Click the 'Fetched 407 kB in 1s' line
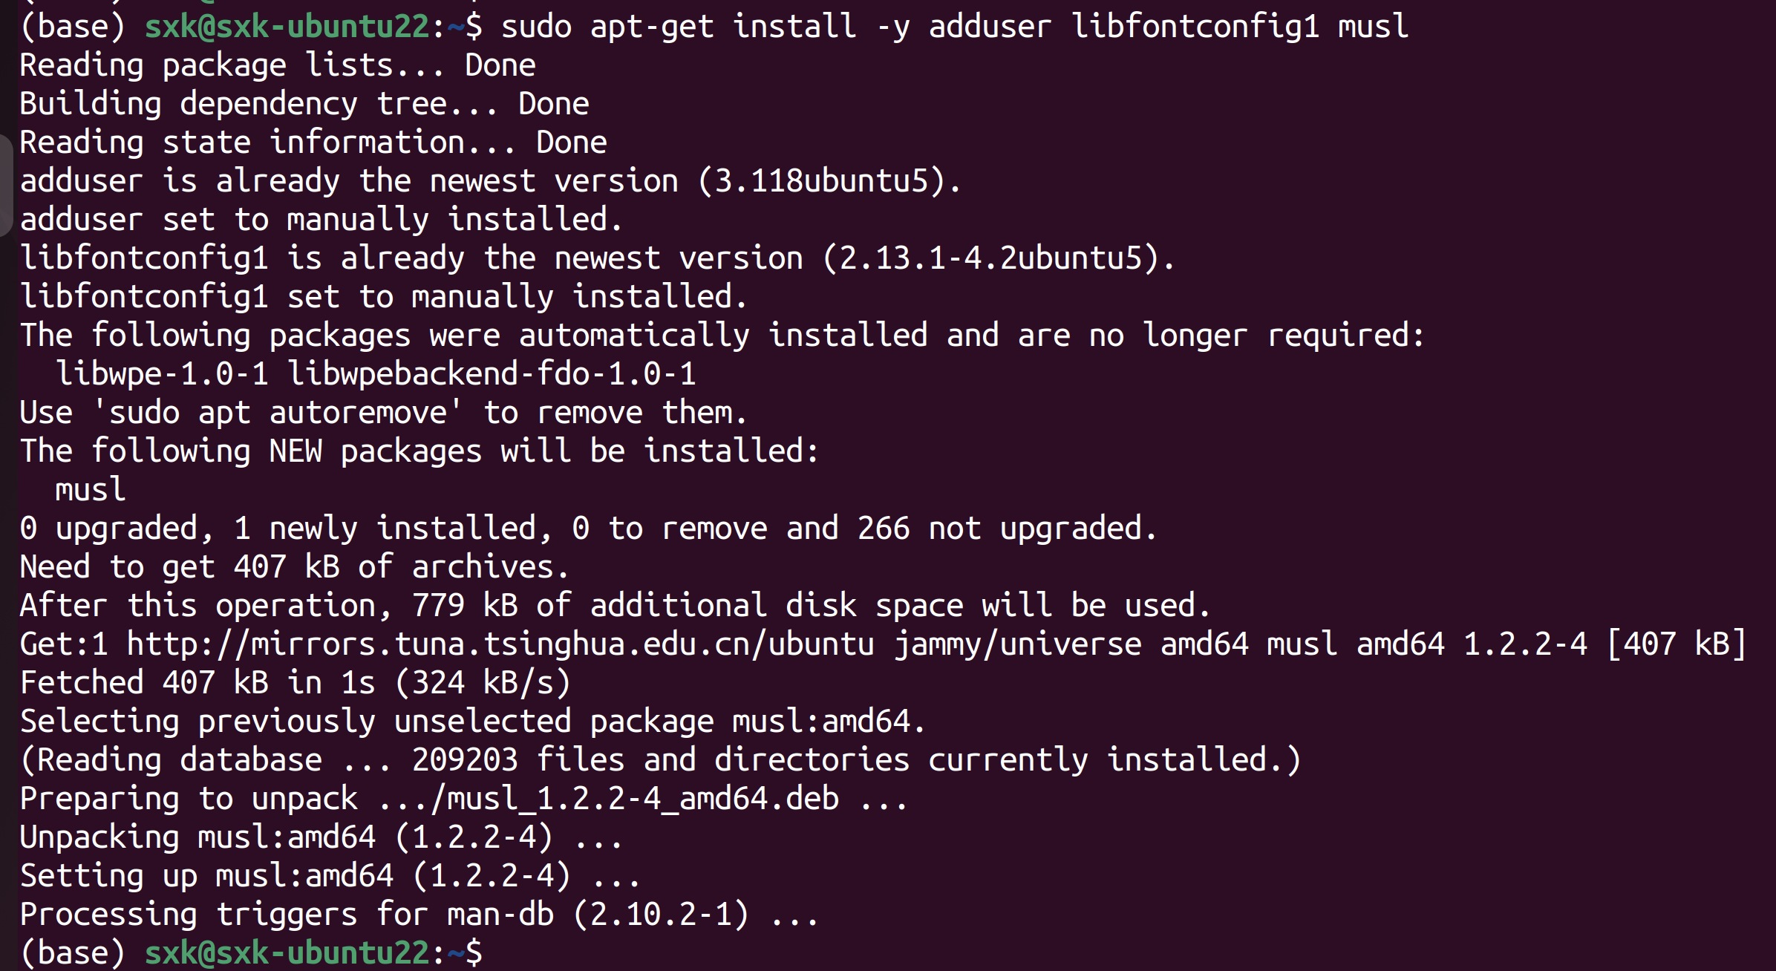Viewport: 1776px width, 971px height. click(x=296, y=683)
